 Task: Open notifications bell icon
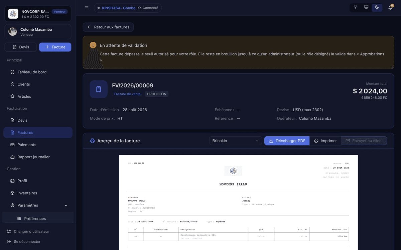[390, 7]
